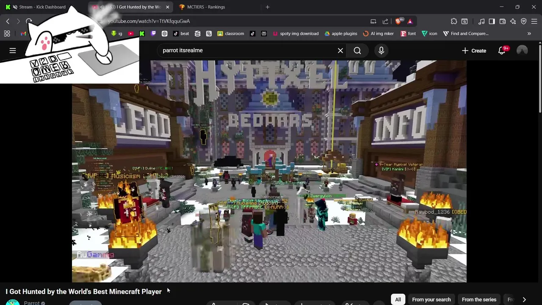The width and height of the screenshot is (542, 305).
Task: Open the 'icon' bookmark
Action: [x=429, y=33]
